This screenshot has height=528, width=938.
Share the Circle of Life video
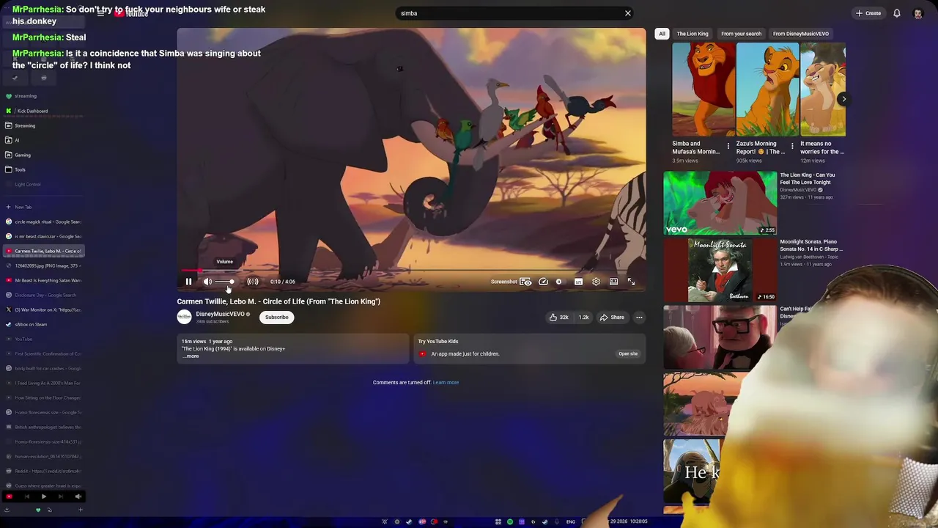[612, 318]
